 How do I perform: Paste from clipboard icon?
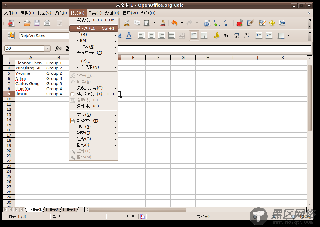click(147, 23)
